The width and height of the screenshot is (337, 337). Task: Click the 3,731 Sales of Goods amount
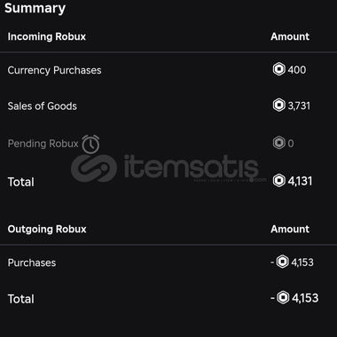(299, 106)
